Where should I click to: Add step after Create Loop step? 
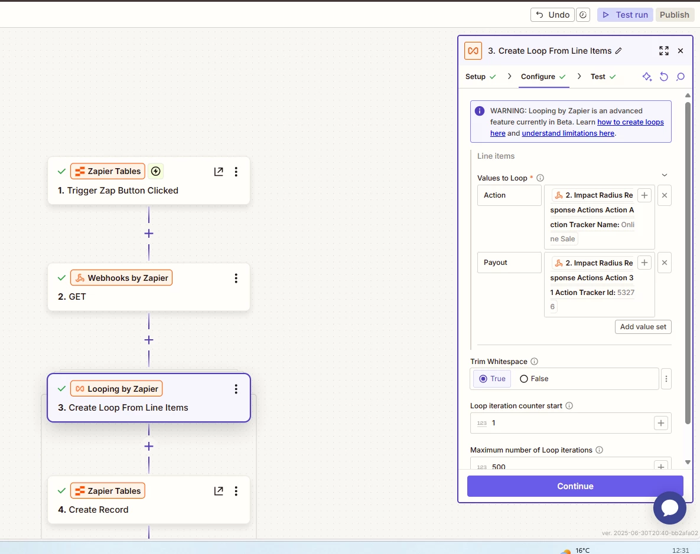pos(149,447)
